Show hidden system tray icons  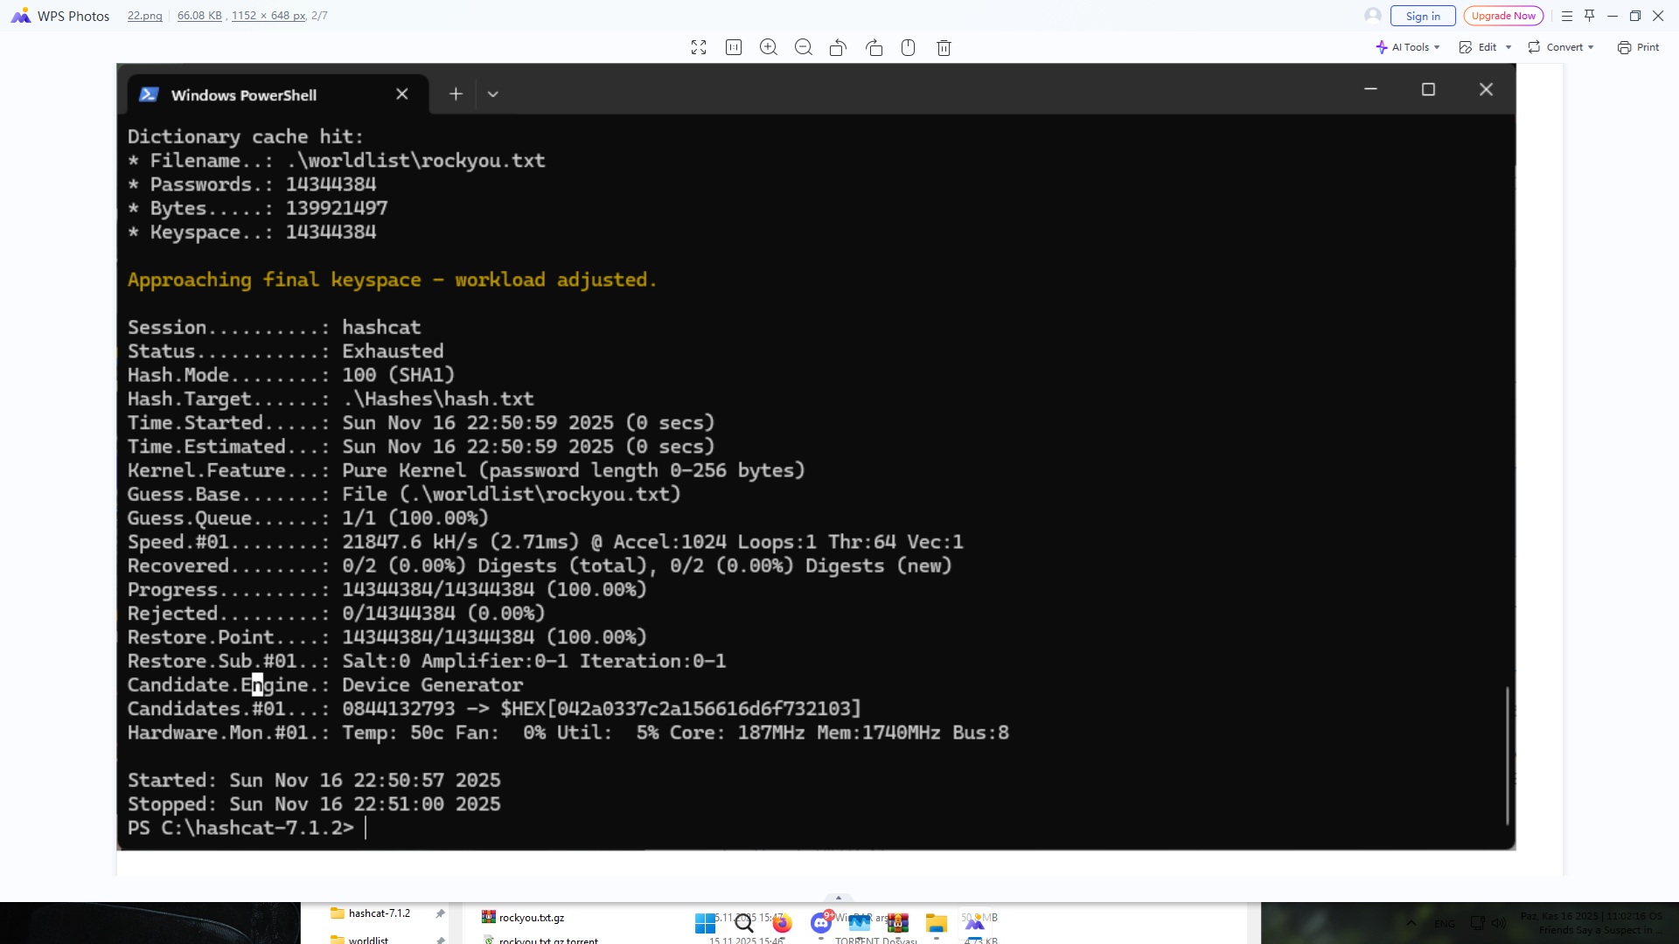[x=1411, y=923]
